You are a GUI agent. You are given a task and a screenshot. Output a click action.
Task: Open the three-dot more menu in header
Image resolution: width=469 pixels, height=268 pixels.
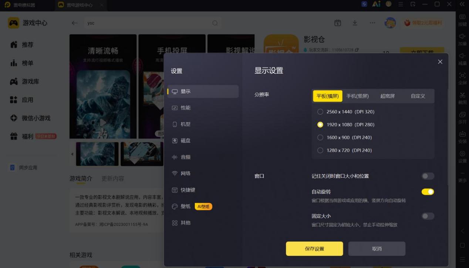[x=372, y=23]
